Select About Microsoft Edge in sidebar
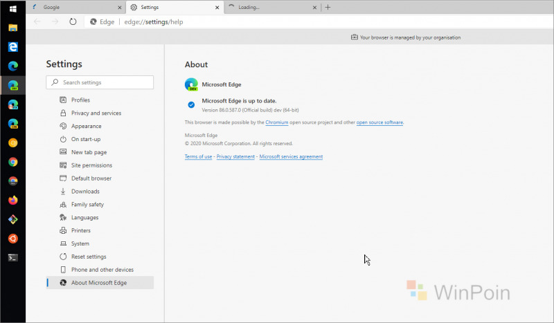The width and height of the screenshot is (554, 323). click(100, 283)
